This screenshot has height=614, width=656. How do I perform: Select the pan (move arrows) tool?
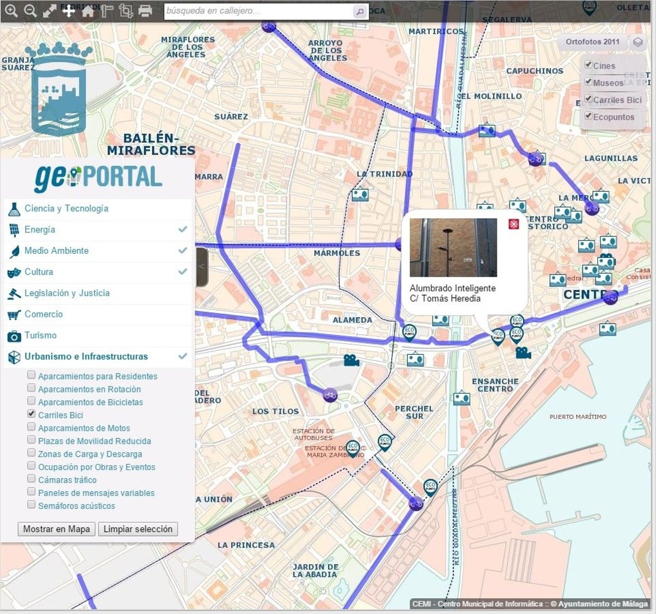pyautogui.click(x=68, y=10)
